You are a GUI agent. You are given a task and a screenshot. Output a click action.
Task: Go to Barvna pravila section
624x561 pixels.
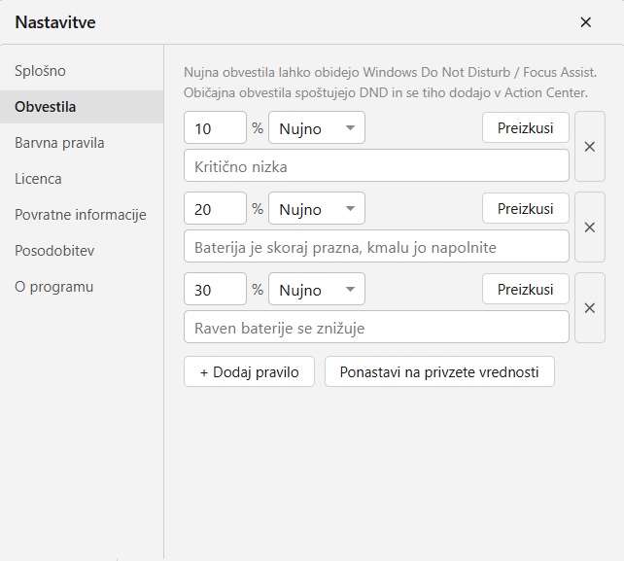82,143
